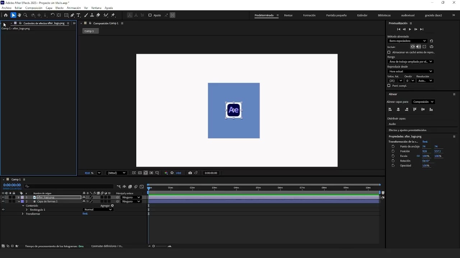Select the Eraser tool
The width and height of the screenshot is (460, 258).
[x=98, y=15]
